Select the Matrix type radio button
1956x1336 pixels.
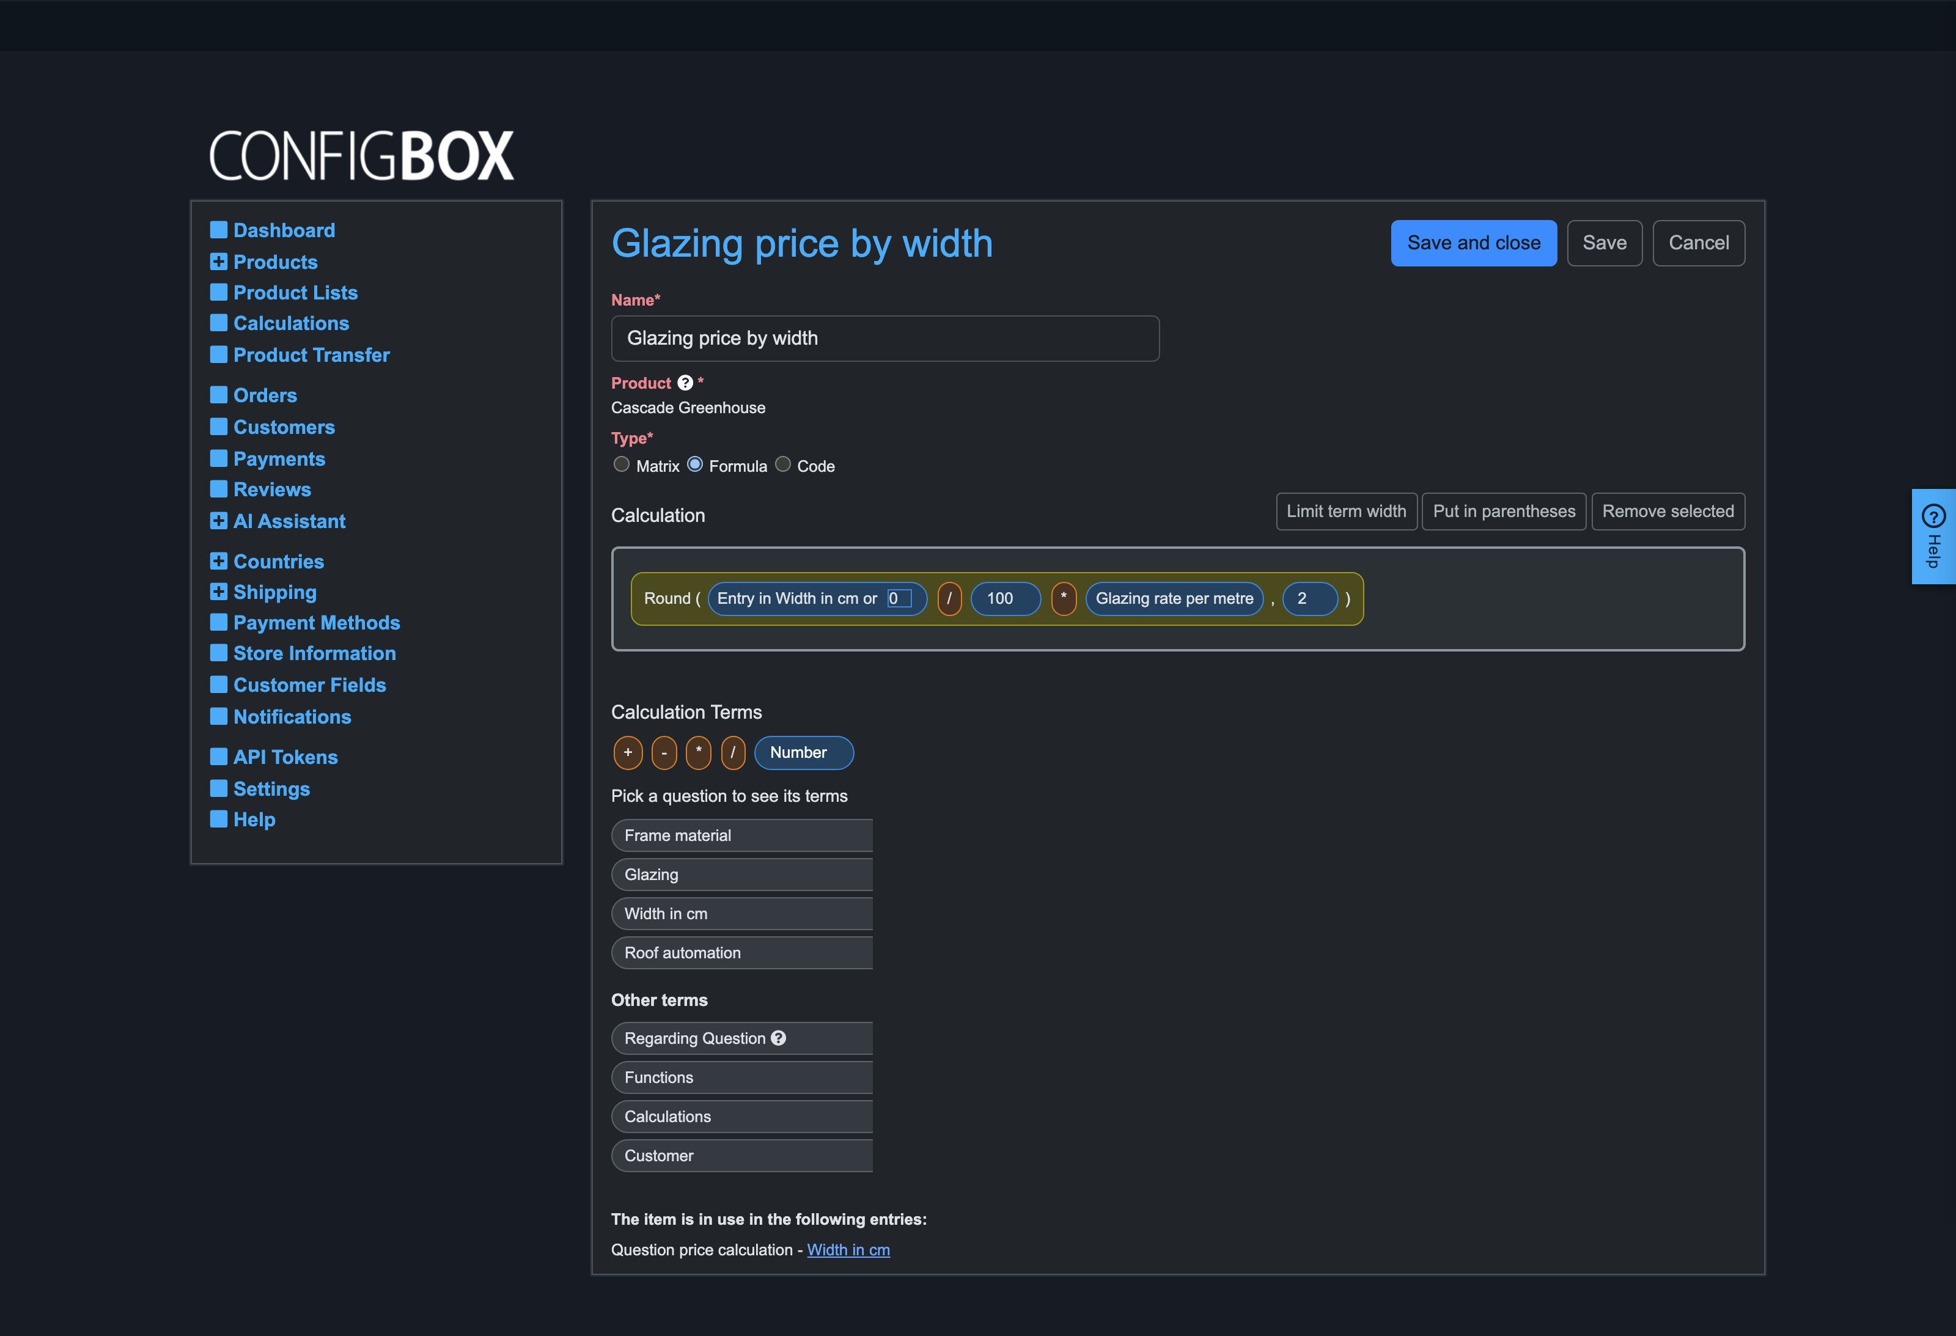[622, 464]
